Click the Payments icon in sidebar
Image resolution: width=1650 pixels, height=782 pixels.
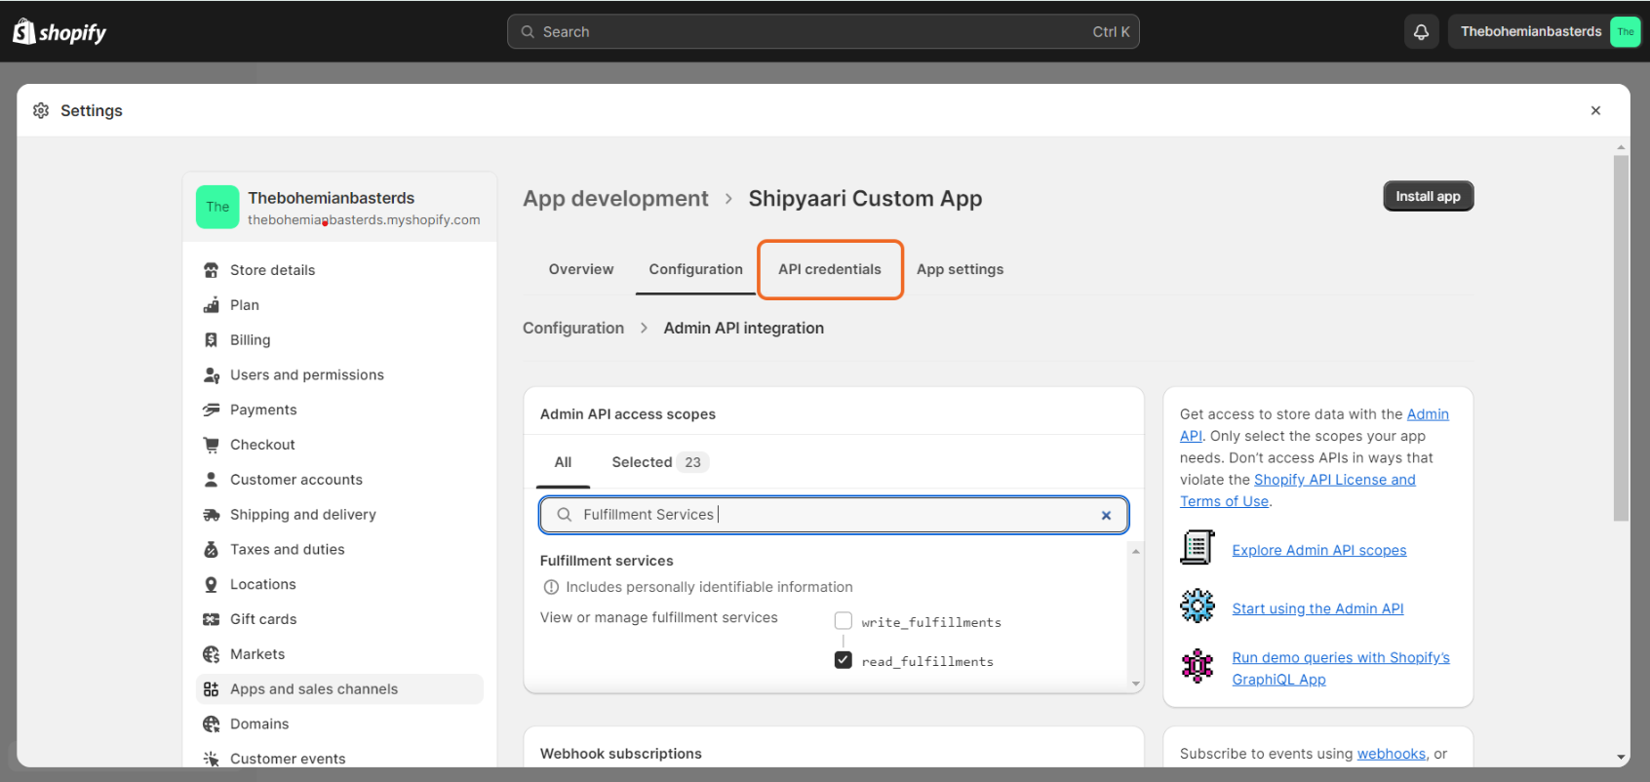pos(211,410)
